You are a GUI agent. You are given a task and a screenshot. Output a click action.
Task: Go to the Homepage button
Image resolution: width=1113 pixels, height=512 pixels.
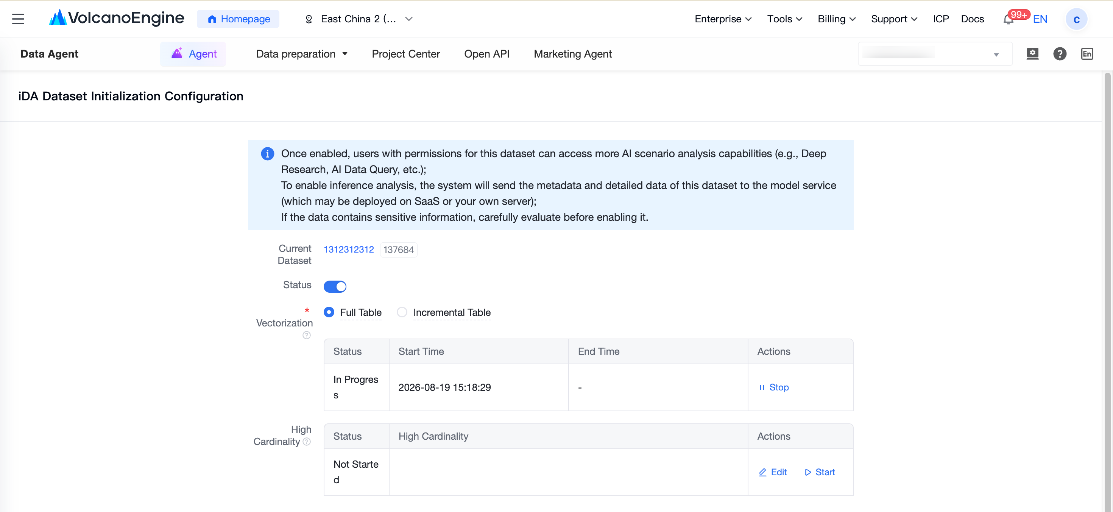click(238, 19)
